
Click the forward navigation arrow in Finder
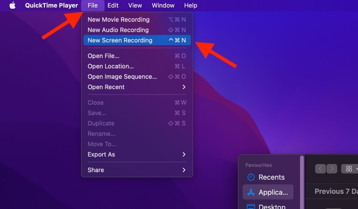click(x=332, y=168)
